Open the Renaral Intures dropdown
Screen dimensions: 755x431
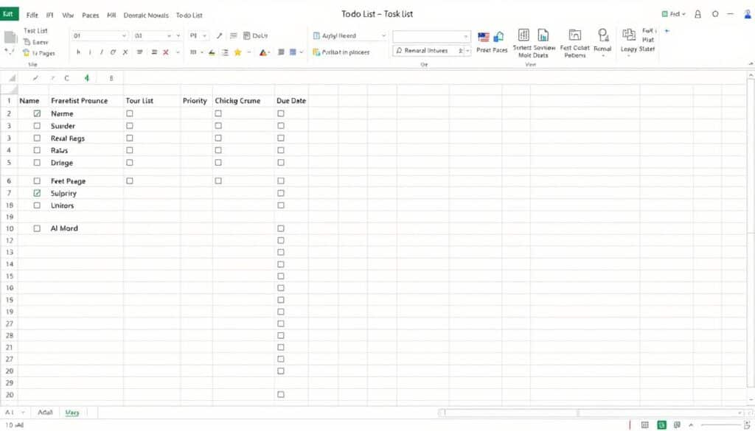(467, 51)
